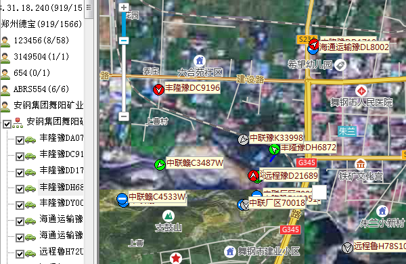406x264 pixels.
Task: Uncheck the 丰隆豫DA07 vehicle checkbox
Action: (x=20, y=141)
